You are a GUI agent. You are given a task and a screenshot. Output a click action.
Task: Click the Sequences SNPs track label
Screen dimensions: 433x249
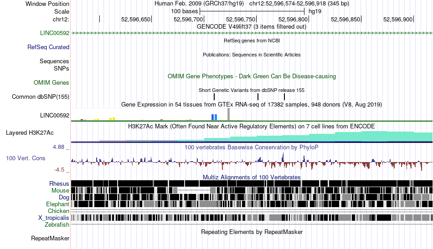[x=54, y=65]
